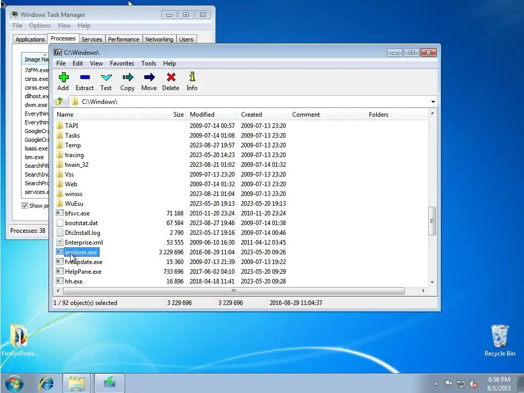Click the Add toolbar icon in 7-Zip
This screenshot has width=524, height=393.
[63, 78]
